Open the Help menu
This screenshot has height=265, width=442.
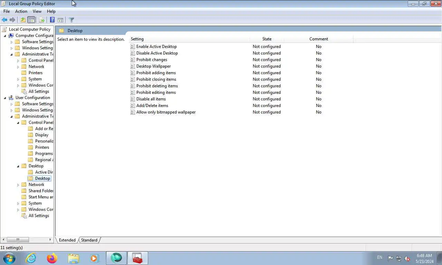tap(51, 11)
